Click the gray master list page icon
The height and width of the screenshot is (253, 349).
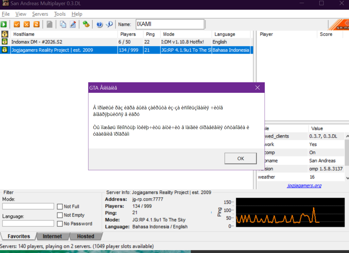point(50,24)
